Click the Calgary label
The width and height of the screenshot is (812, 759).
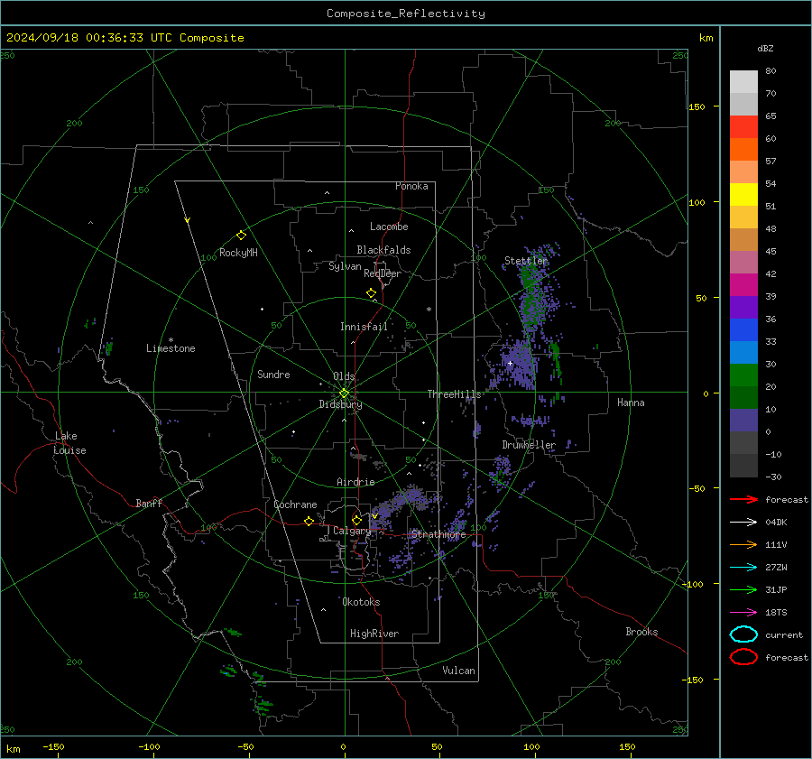point(352,531)
